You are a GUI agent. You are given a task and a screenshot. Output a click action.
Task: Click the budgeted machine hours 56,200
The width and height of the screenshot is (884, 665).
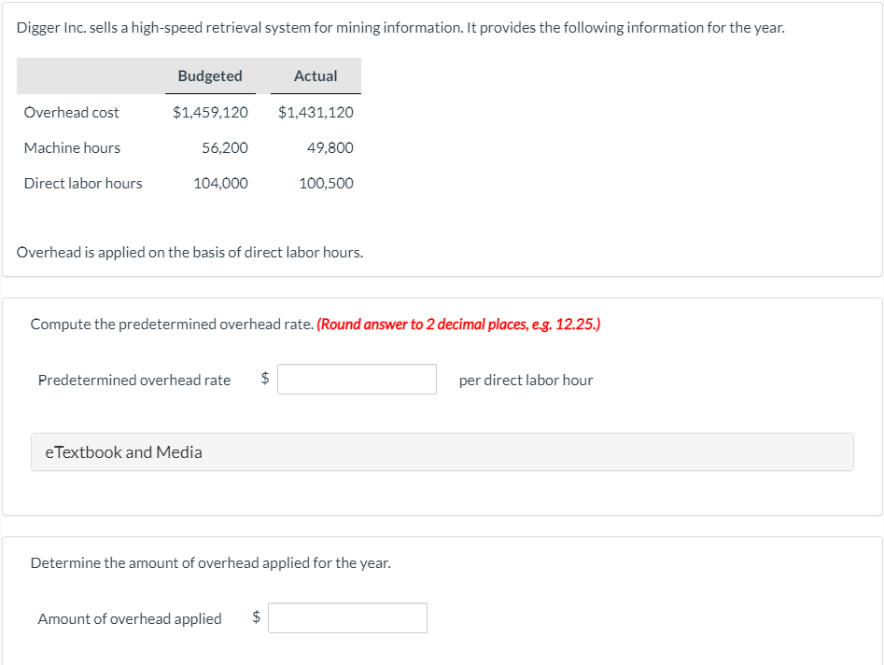225,147
